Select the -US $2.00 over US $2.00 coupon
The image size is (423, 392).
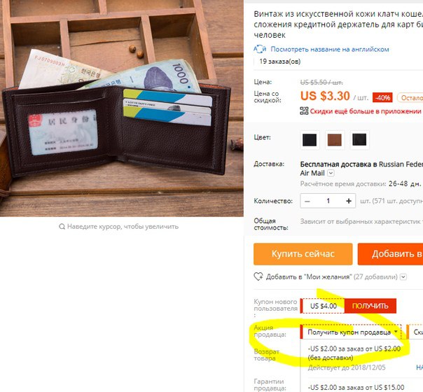[x=354, y=353]
